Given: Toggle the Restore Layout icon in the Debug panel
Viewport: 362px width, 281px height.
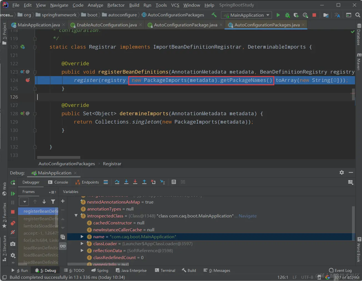Looking at the screenshot, I should tap(351, 182).
